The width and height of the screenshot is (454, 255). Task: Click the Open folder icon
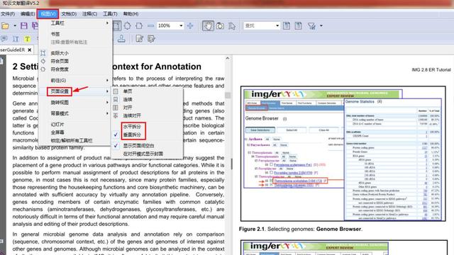[x=5, y=25]
